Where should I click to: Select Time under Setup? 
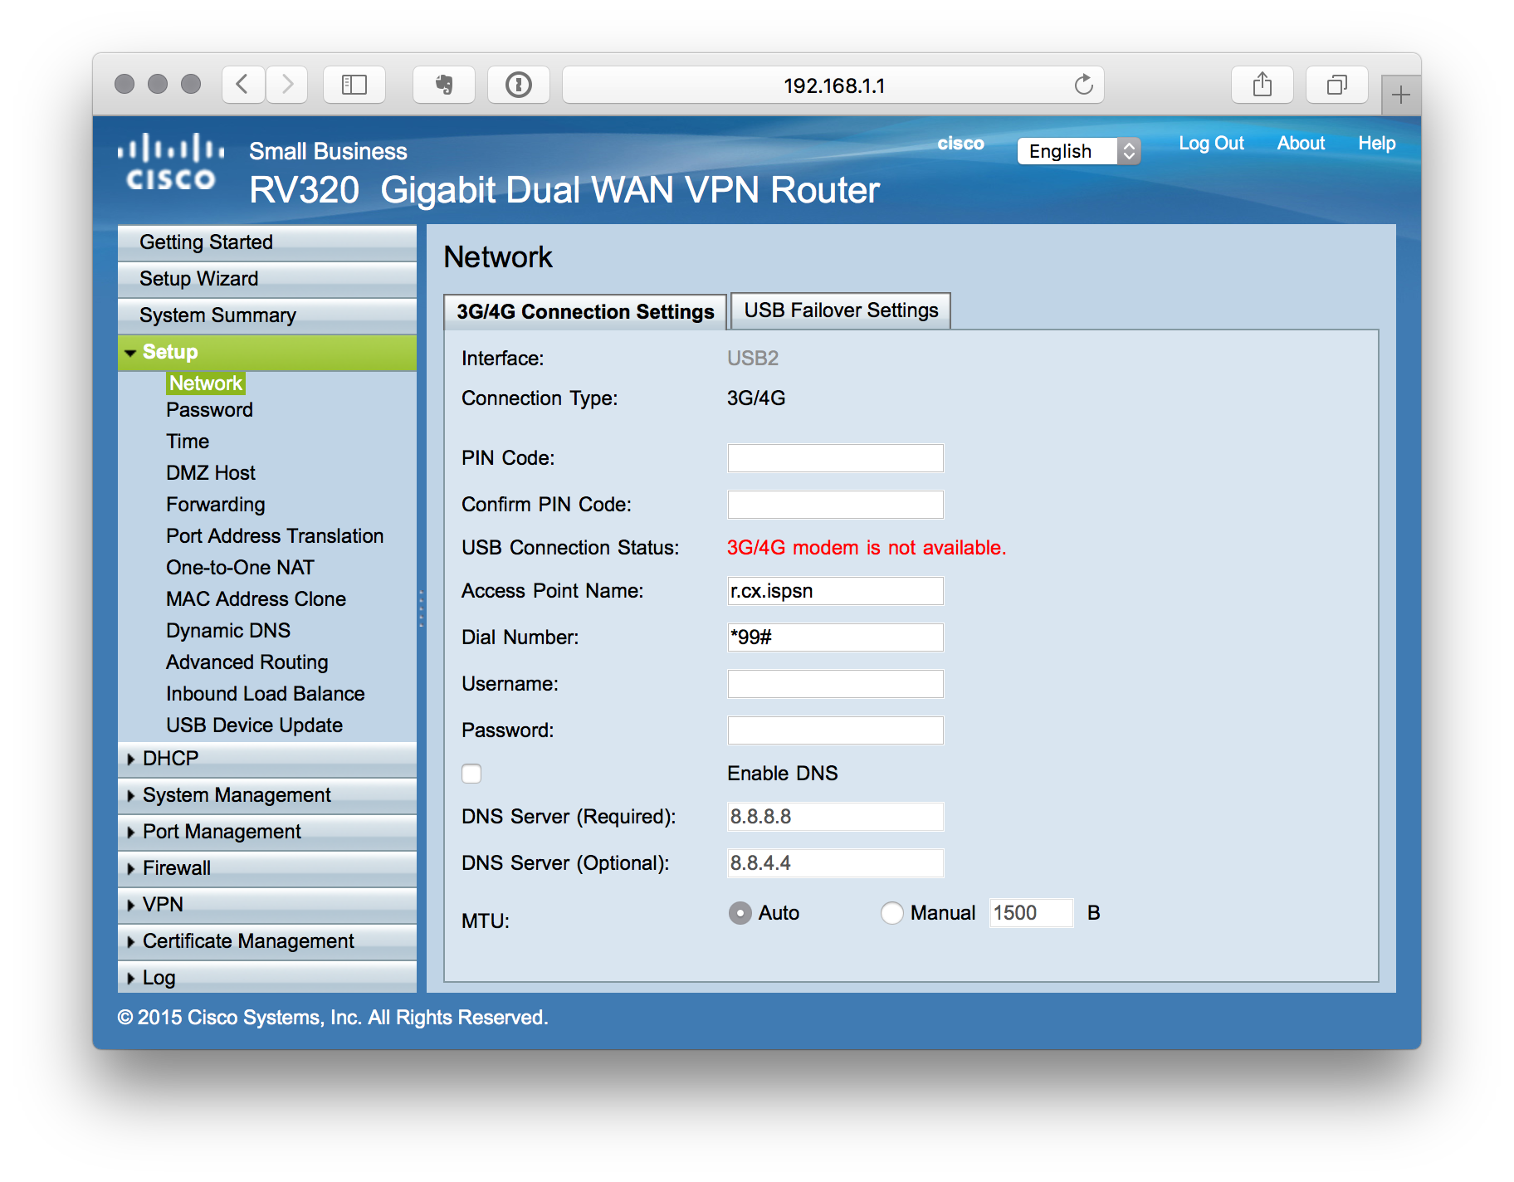[x=188, y=442]
